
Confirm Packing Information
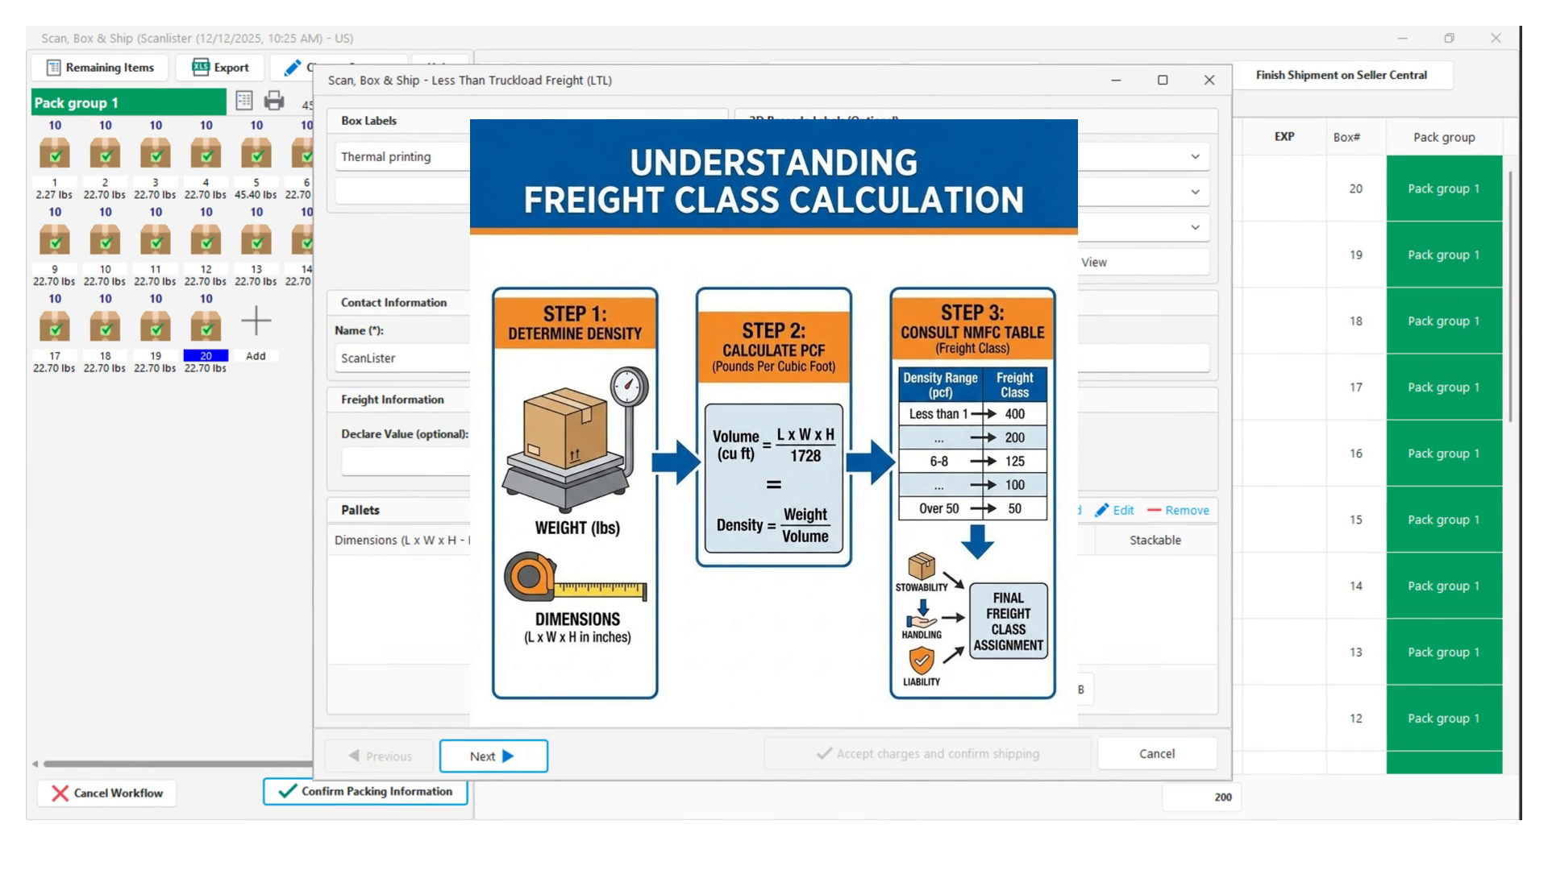pyautogui.click(x=365, y=791)
